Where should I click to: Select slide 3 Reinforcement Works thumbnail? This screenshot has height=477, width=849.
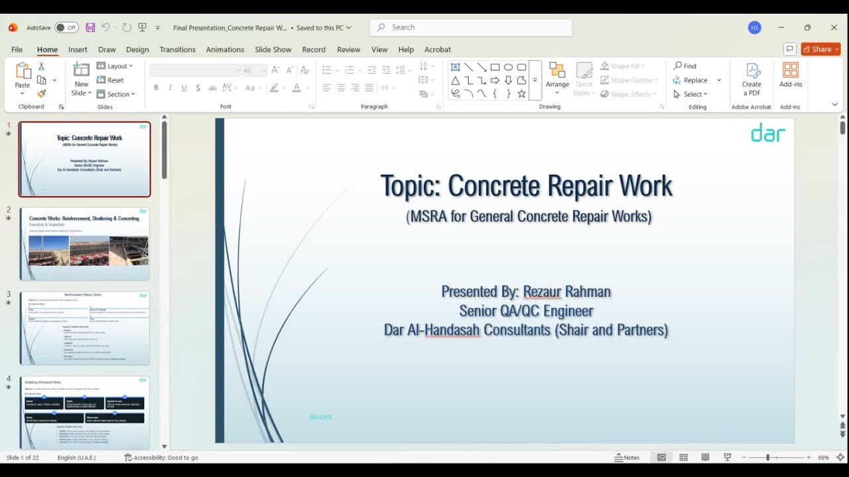(x=84, y=328)
